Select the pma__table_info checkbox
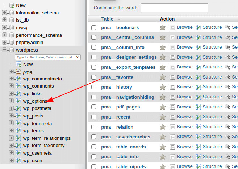 (x=94, y=157)
